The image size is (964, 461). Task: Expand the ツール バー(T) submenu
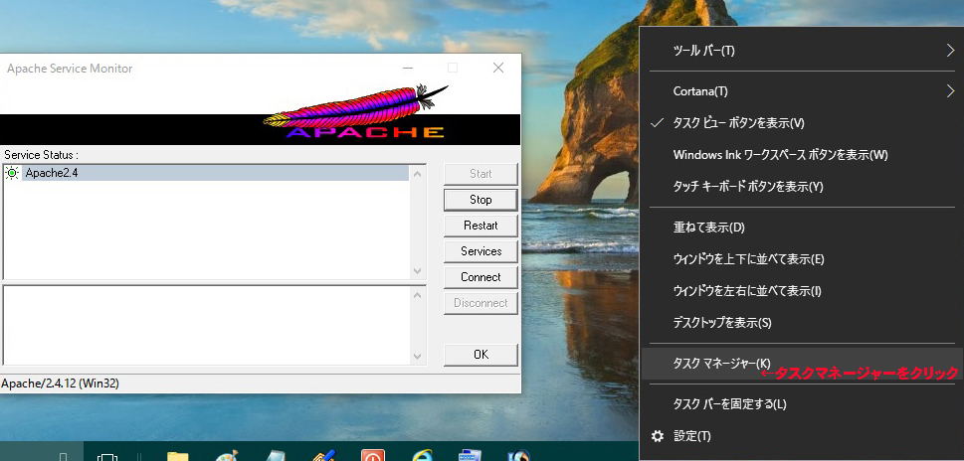[x=801, y=51]
